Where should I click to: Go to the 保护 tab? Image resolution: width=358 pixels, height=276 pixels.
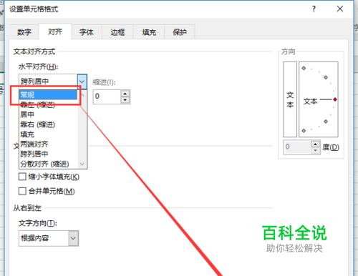point(180,32)
